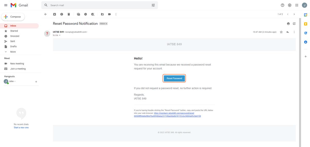Open the main menu hamburger icon
Viewport: 310px width, 147px height.
point(6,5)
